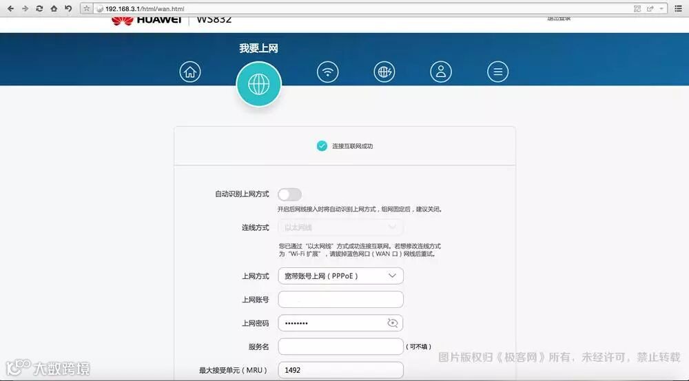The height and width of the screenshot is (381, 689).
Task: Open browser menu list icon
Action: [x=678, y=8]
